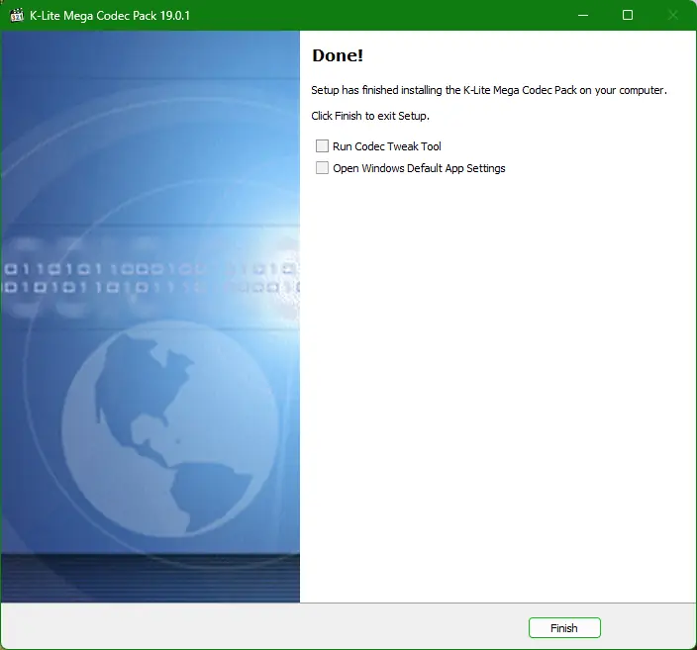697x650 pixels.
Task: Click the Finish button to exit Setup
Action: click(x=564, y=628)
